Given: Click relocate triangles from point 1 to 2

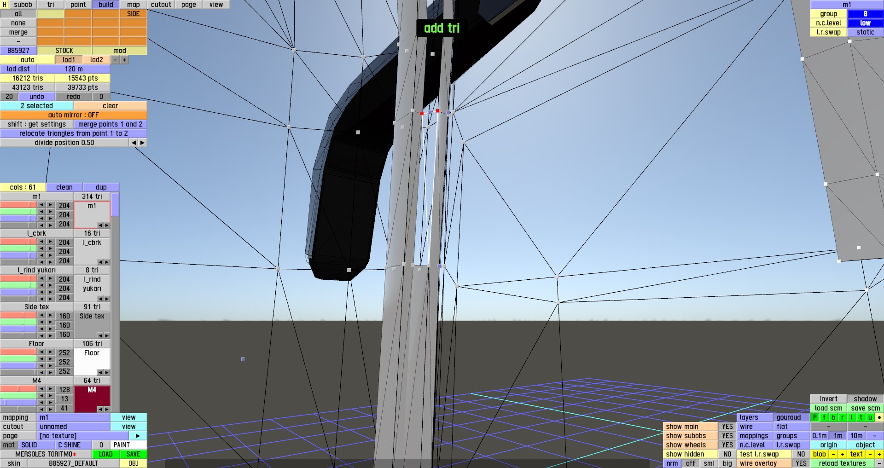Looking at the screenshot, I should point(74,133).
